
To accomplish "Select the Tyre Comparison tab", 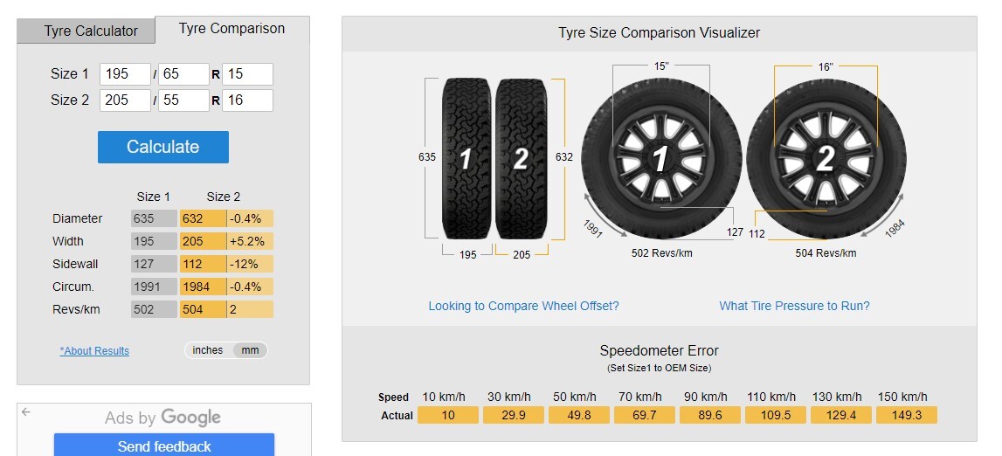I will 232,30.
